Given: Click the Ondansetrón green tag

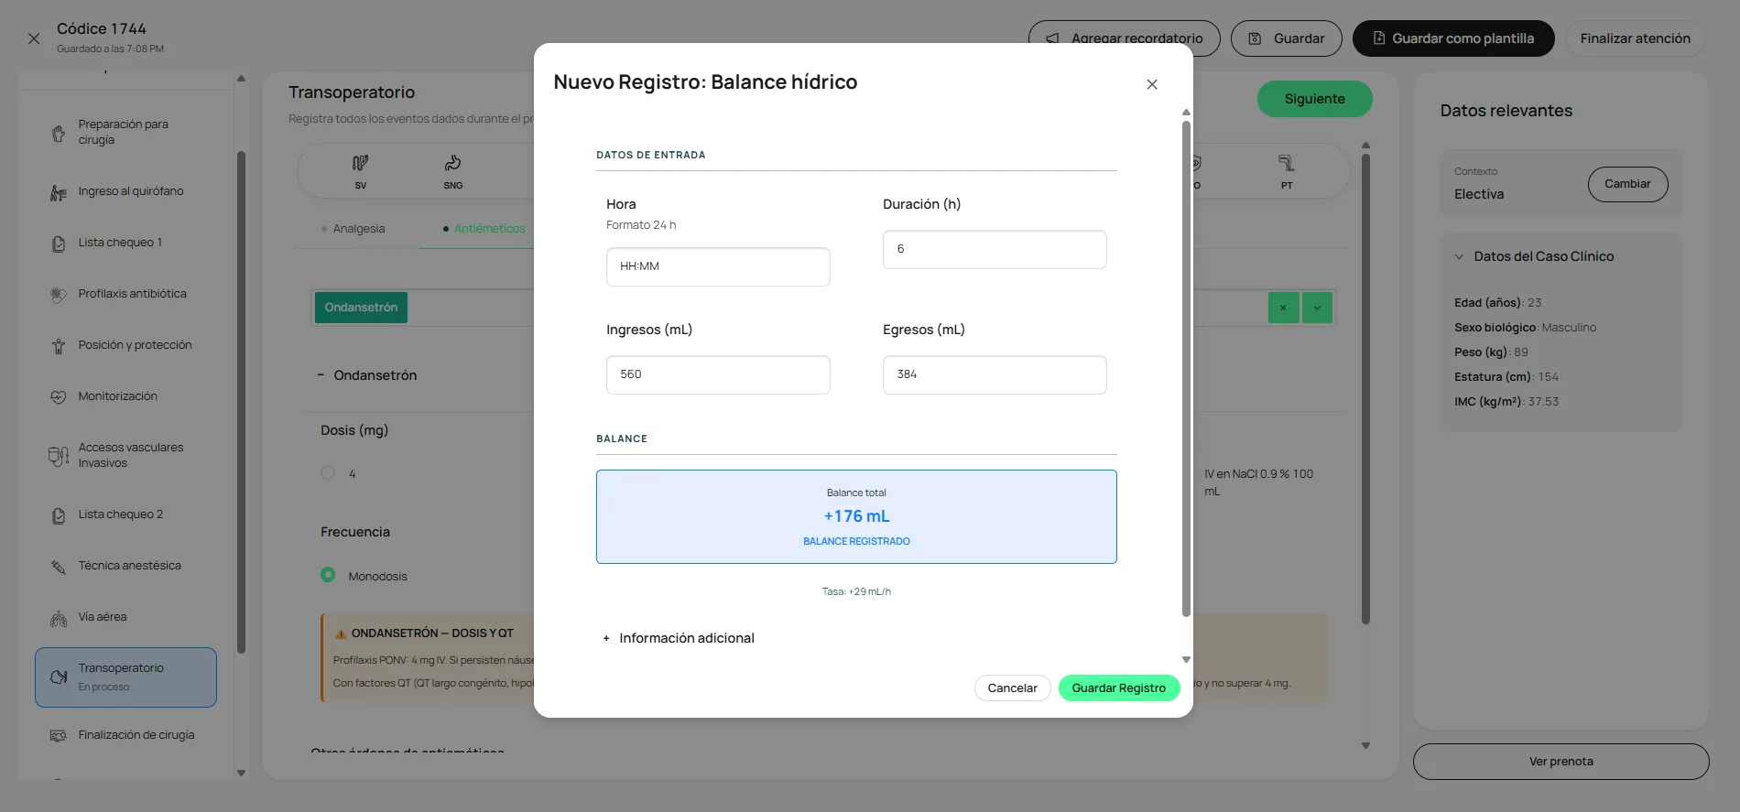Looking at the screenshot, I should pyautogui.click(x=361, y=308).
